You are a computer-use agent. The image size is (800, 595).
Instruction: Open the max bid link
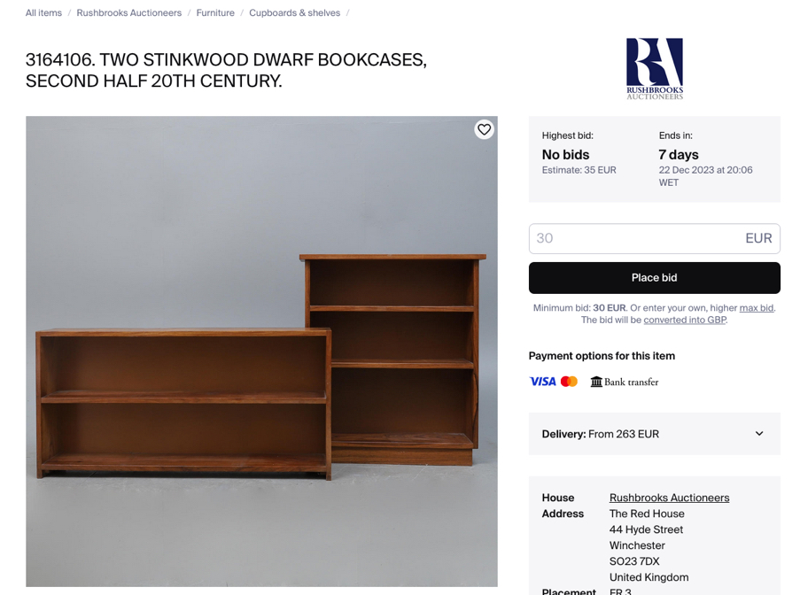pyautogui.click(x=757, y=308)
